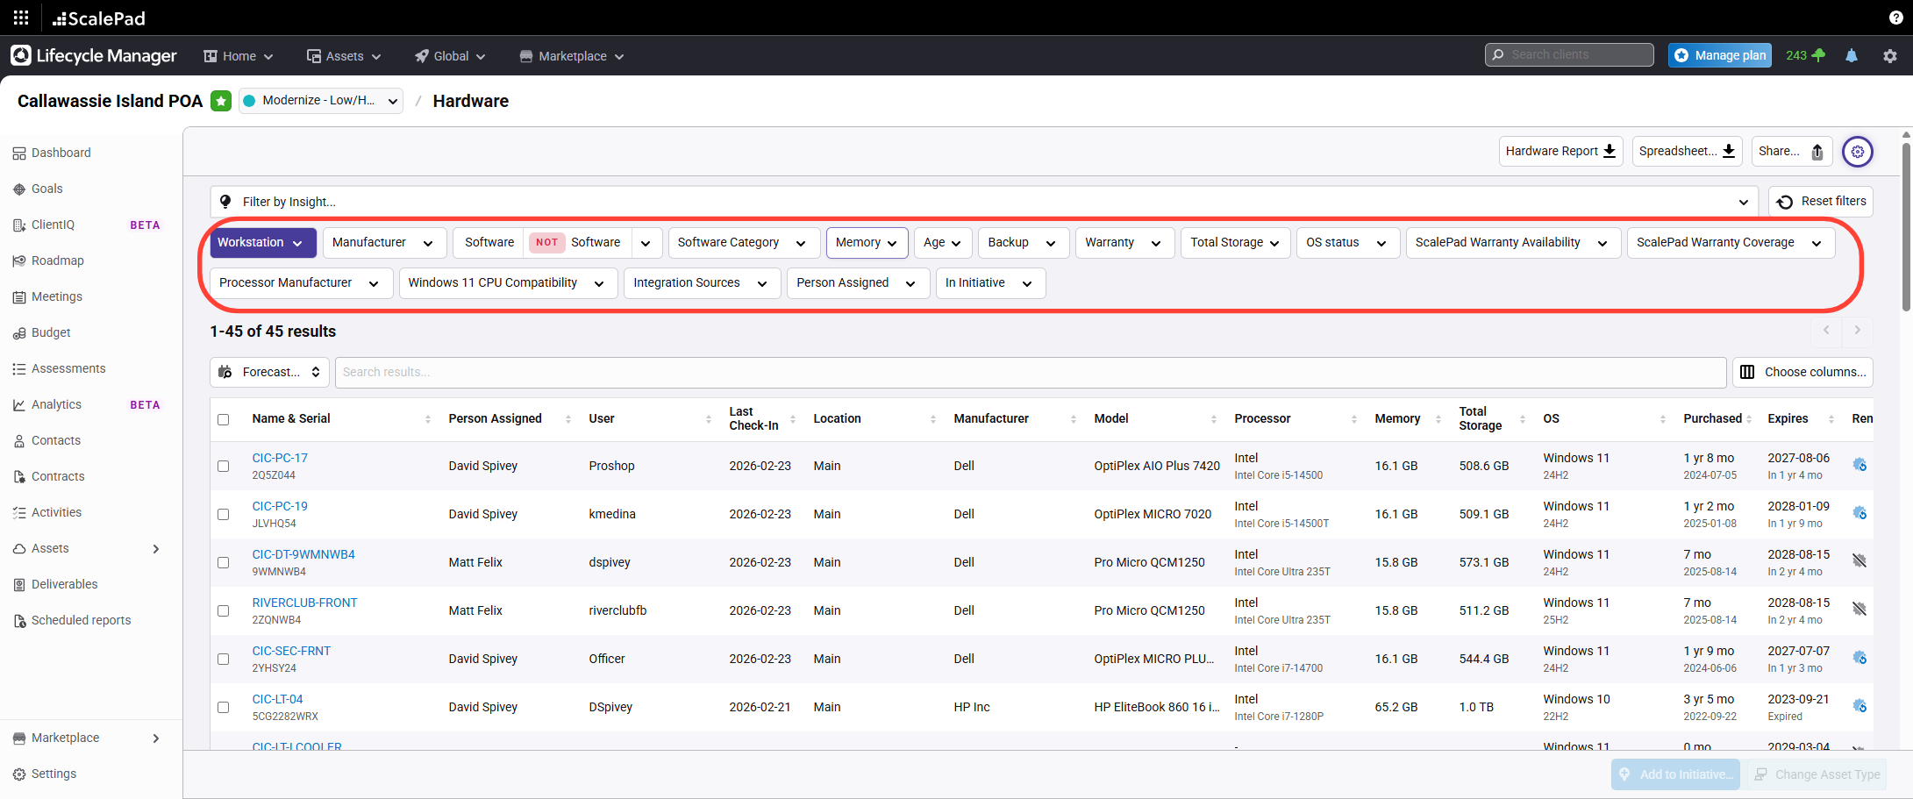Click the warranty icon for CIC-PC-17
The height and width of the screenshot is (799, 1913).
1859,465
